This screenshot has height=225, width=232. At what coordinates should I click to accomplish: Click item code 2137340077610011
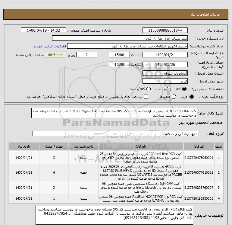[199, 172]
